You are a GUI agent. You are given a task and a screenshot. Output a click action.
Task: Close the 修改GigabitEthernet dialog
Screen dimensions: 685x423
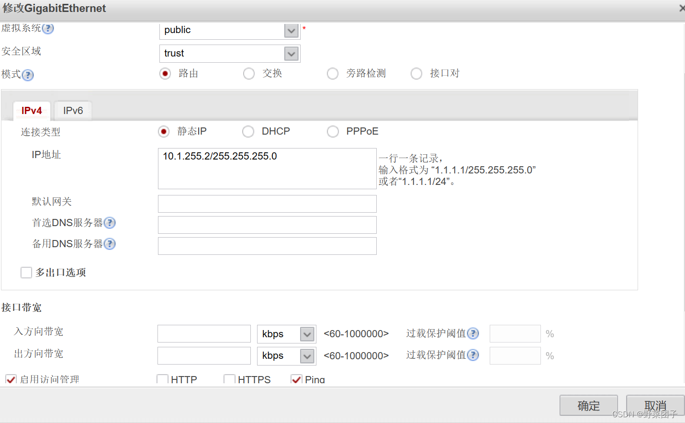(682, 8)
